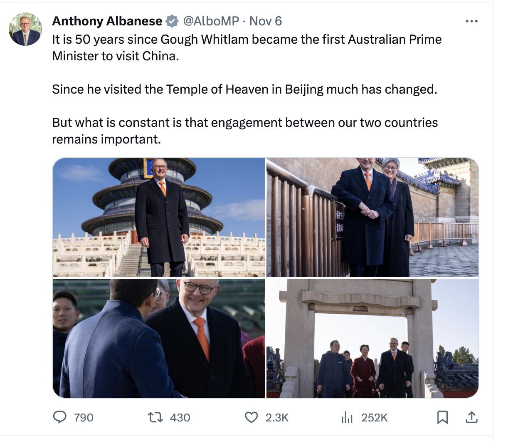Viewport: 508px width, 441px height.
Task: Click the Nov 6 timestamp
Action: 266,21
